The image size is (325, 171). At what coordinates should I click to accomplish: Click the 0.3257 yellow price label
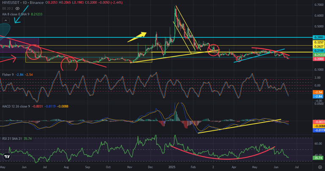[319, 42]
